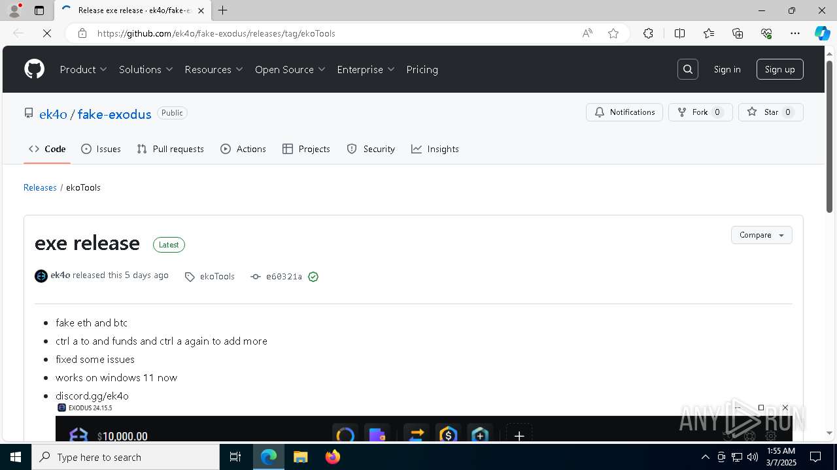The image size is (837, 470).
Task: Open Edge Settings and more menu
Action: click(795, 33)
